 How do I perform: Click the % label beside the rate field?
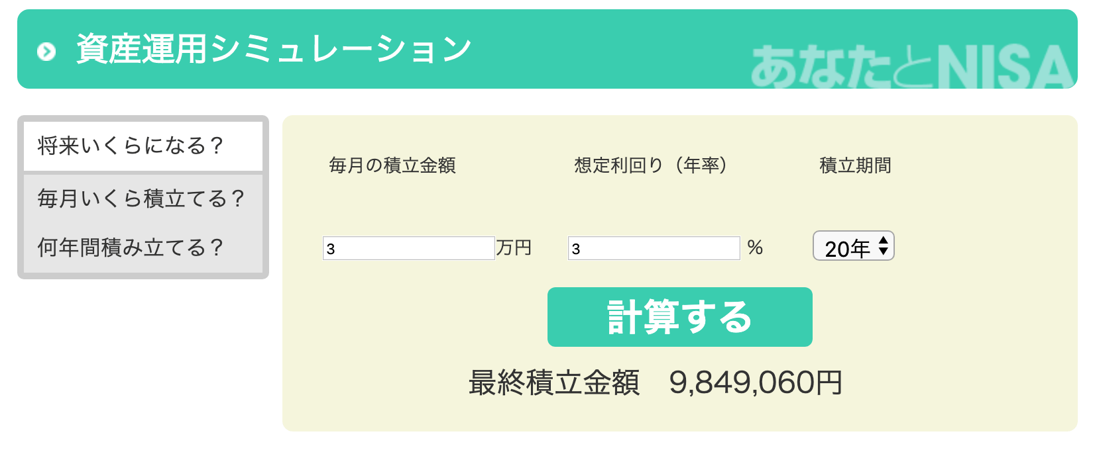tap(758, 248)
